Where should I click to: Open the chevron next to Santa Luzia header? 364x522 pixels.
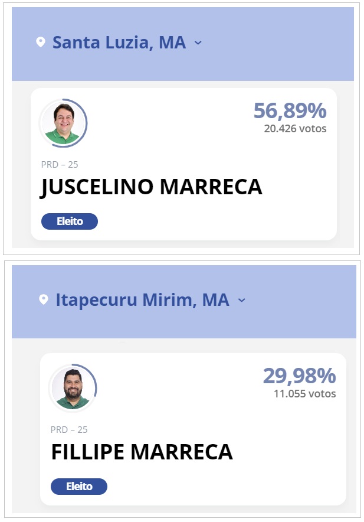tap(198, 43)
